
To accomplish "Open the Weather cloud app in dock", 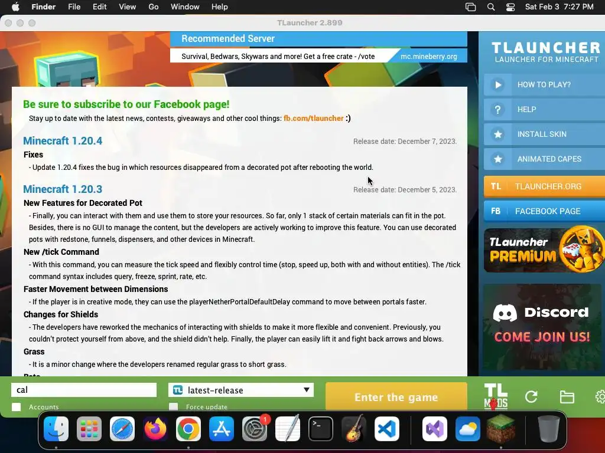I will pos(468,429).
